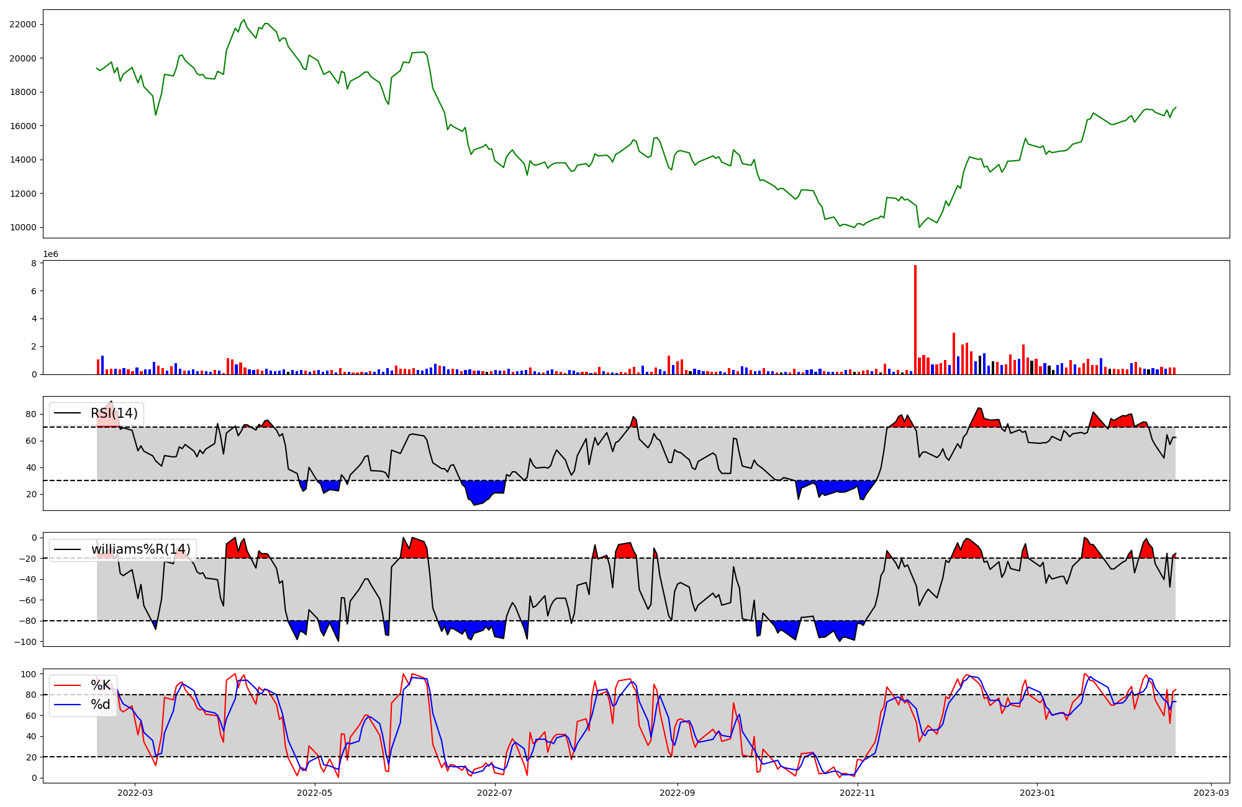
Task: Click the 2022-11 x-axis date label
Action: click(x=857, y=792)
